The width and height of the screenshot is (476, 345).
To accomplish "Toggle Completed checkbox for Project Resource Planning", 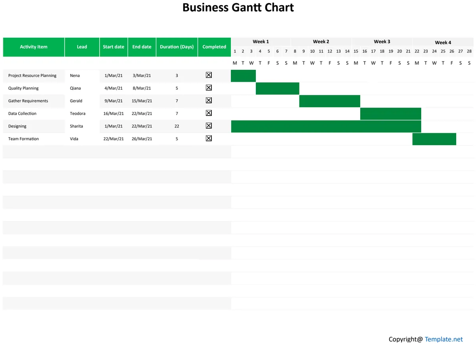I will [x=209, y=75].
